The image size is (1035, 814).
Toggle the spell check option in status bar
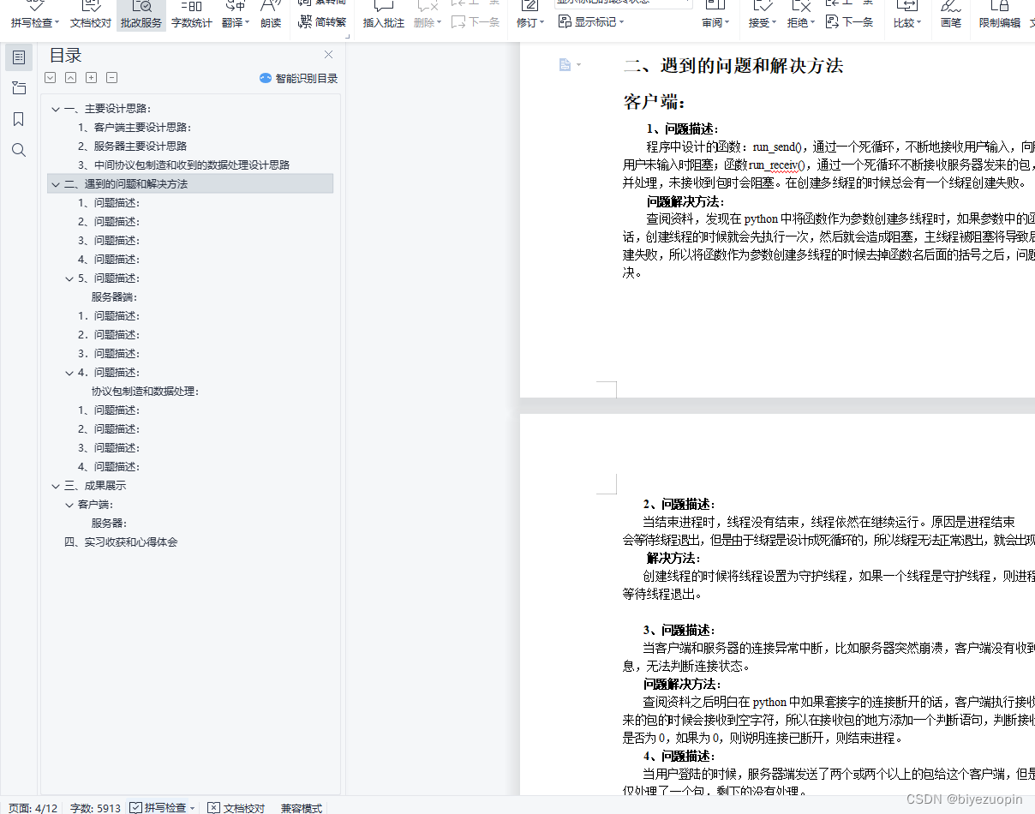coord(163,808)
